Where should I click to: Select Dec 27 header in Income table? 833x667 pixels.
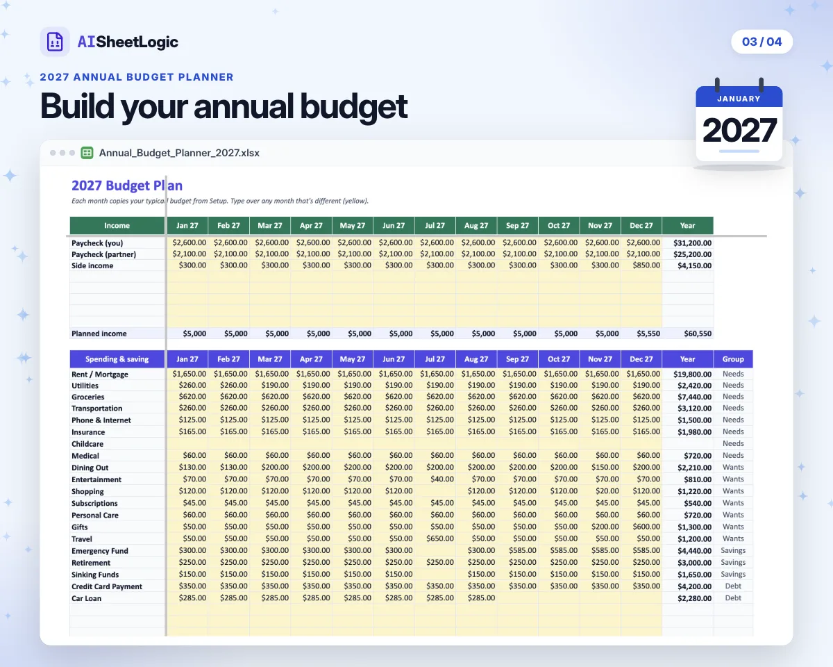[x=641, y=225]
